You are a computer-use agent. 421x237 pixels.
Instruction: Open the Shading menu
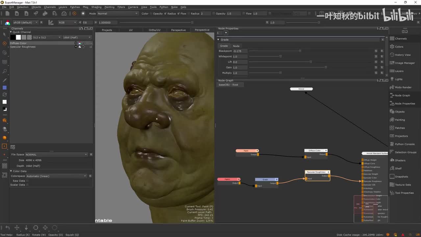(96, 7)
